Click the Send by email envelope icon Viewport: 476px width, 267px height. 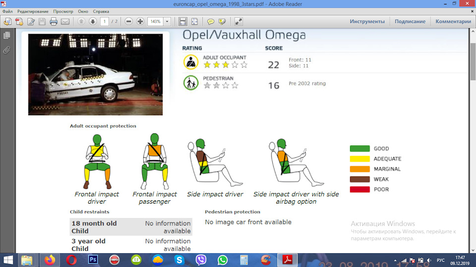tap(65, 21)
